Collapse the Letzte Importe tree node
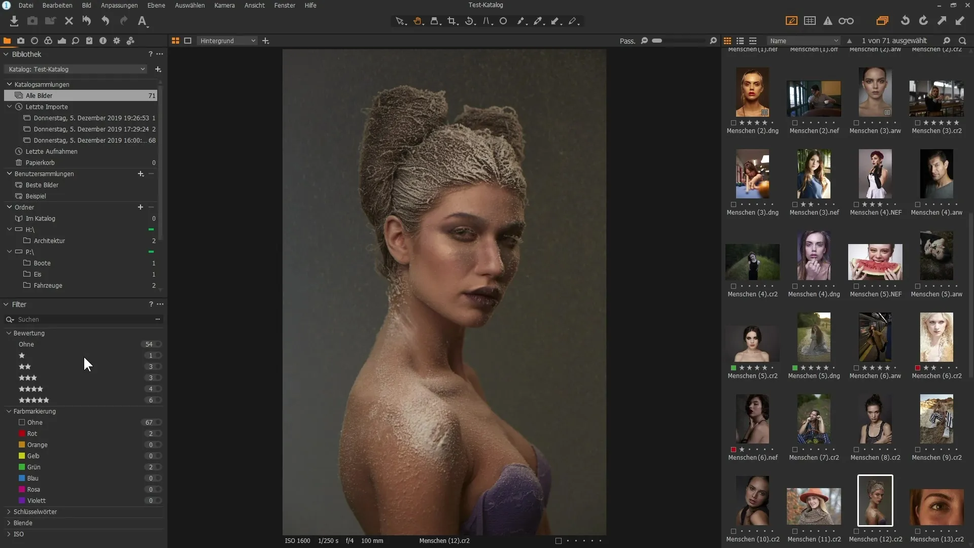 point(9,107)
